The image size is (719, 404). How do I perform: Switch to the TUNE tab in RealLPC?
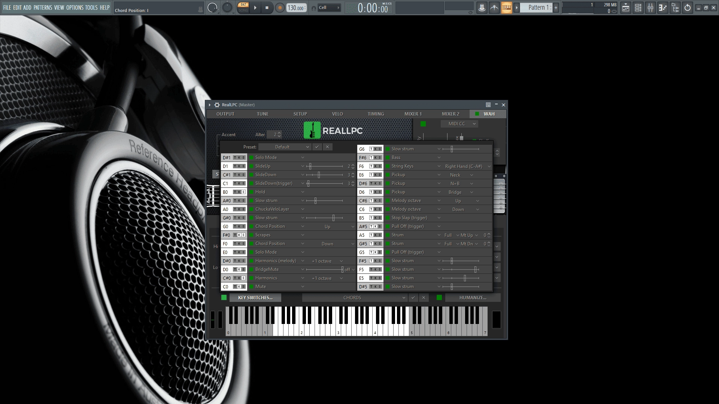pos(263,114)
